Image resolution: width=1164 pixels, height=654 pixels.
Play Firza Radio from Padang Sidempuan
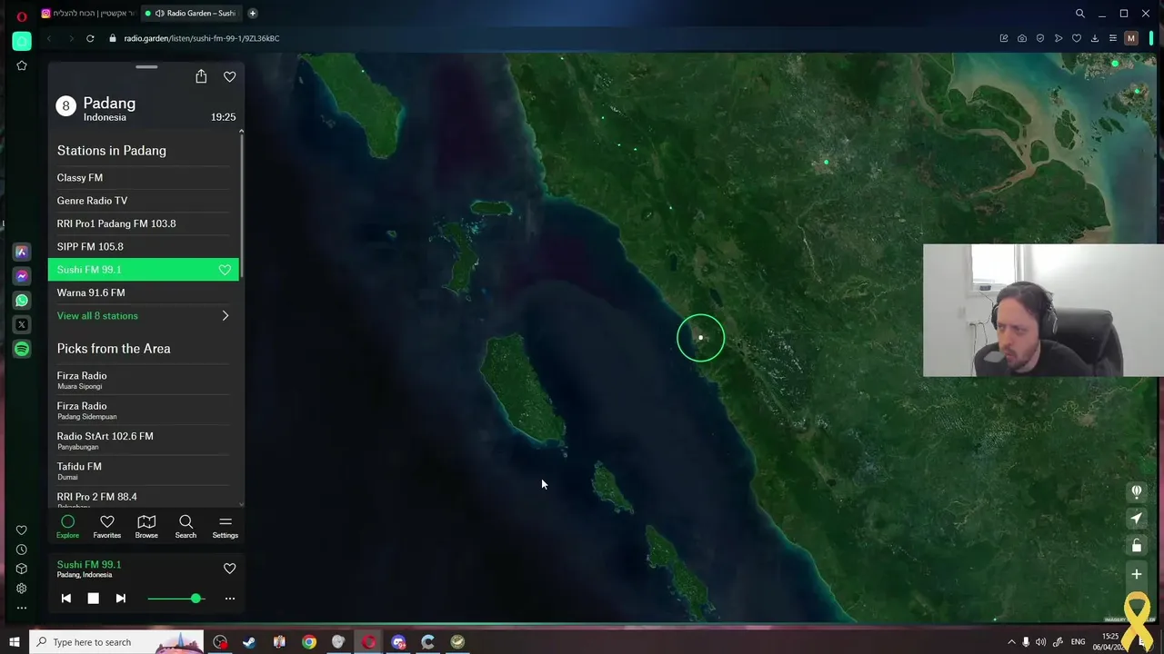(144, 410)
